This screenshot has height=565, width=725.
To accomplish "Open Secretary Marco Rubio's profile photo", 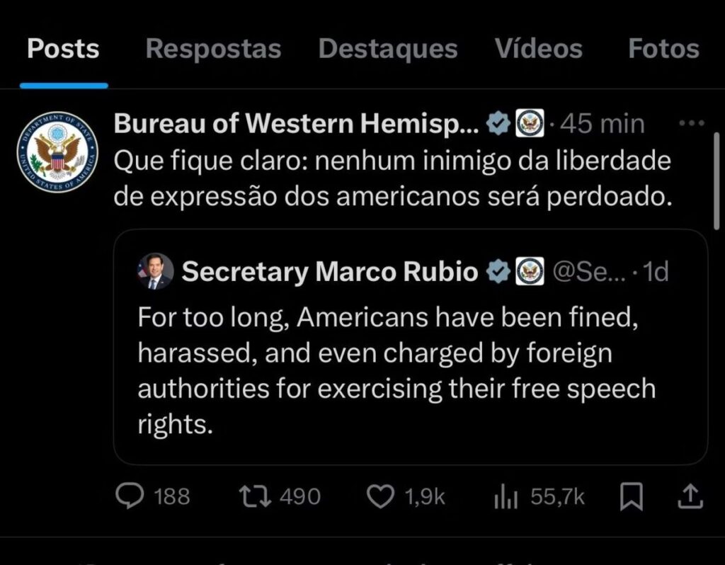I will (x=156, y=271).
